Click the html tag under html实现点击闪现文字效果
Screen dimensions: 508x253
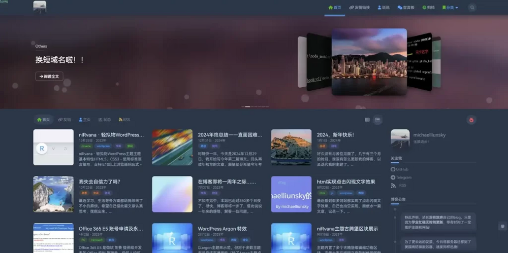tap(322, 193)
